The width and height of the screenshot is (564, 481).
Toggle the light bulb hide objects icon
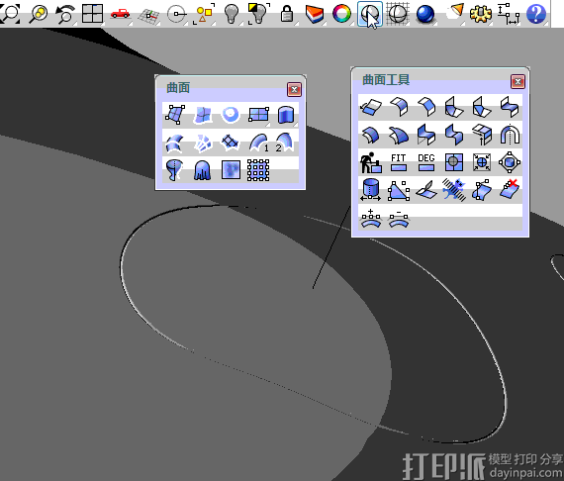232,14
